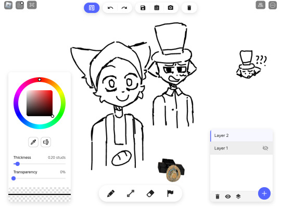This screenshot has height=210, width=281.
Task: Take a snapshot with camera icon
Action: point(171,8)
